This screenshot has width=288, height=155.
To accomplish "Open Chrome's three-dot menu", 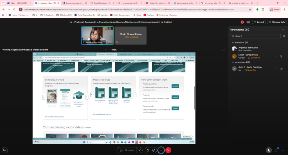I will 285,9.
